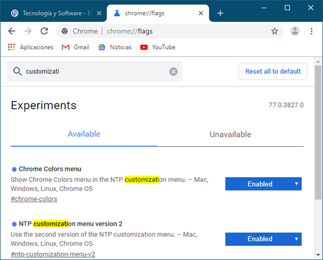Screen dimensions: 323x260
Task: Follow the #ntp-customization-menu-v2 link
Action: 53,254
